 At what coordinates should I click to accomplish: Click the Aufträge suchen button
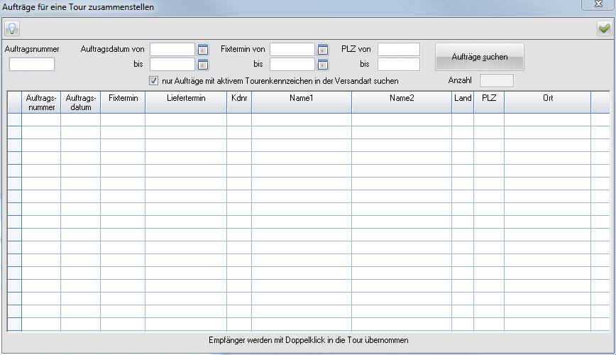tap(479, 57)
